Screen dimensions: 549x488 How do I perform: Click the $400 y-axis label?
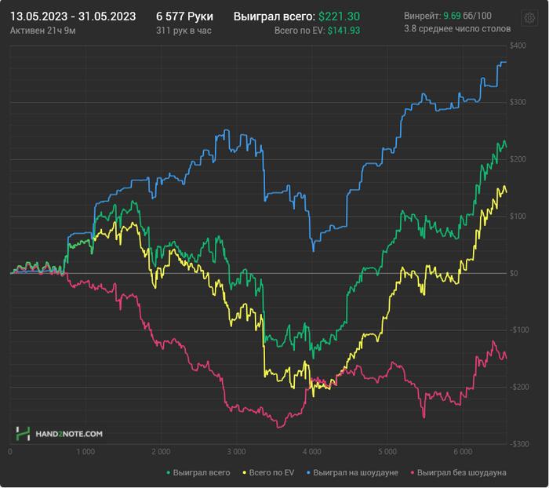pyautogui.click(x=518, y=46)
